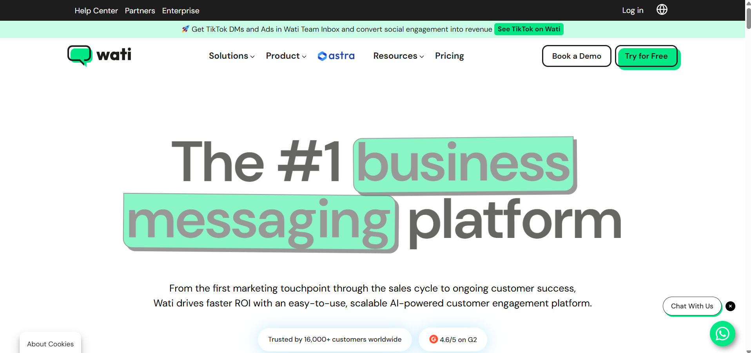Open the green WhatsApp chat bubble

pos(722,333)
